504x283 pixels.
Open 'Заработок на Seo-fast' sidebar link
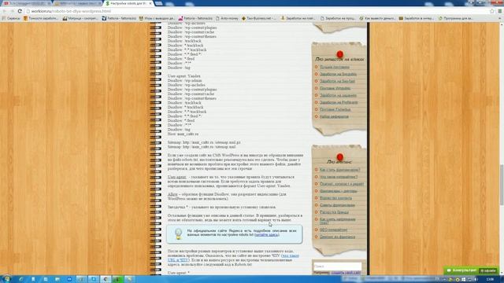click(337, 81)
